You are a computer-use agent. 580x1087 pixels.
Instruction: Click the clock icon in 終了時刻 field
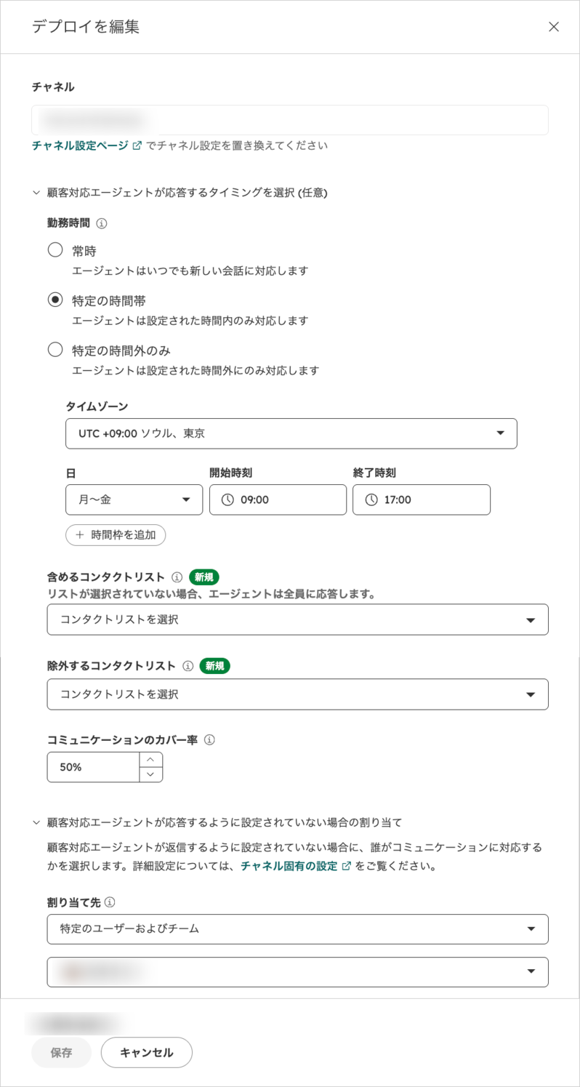click(371, 500)
